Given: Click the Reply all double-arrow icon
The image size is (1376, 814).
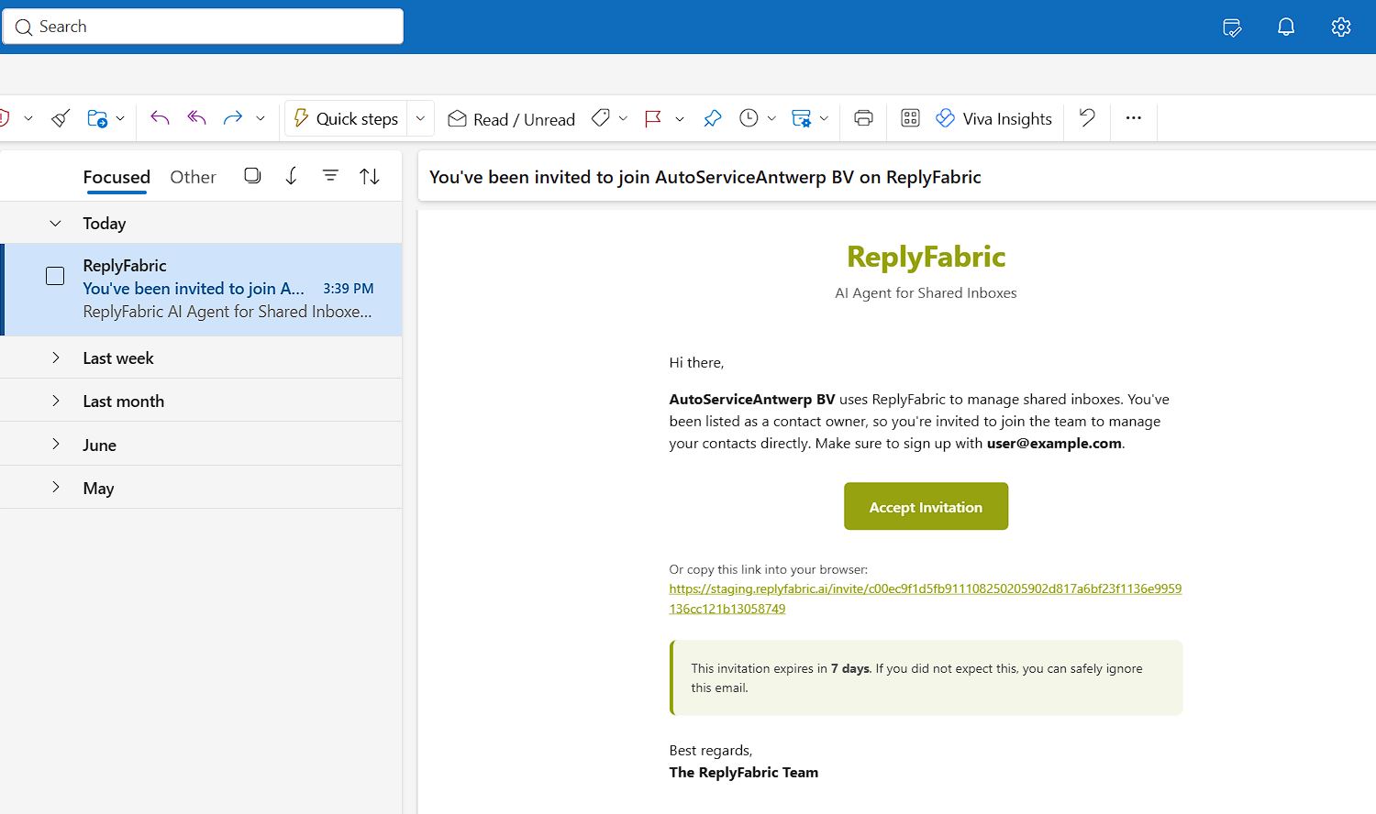Looking at the screenshot, I should point(196,118).
